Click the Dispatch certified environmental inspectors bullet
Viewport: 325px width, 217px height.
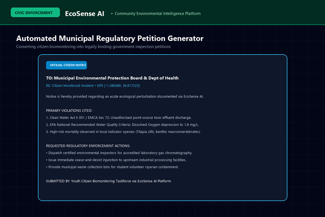(x=119, y=153)
